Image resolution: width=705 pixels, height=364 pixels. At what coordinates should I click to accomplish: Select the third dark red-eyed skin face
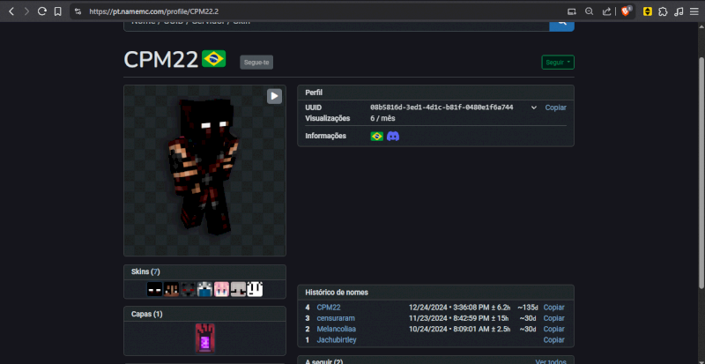coord(188,289)
